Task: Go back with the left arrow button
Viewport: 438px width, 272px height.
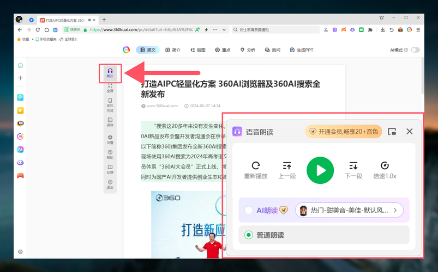Action: point(20,30)
